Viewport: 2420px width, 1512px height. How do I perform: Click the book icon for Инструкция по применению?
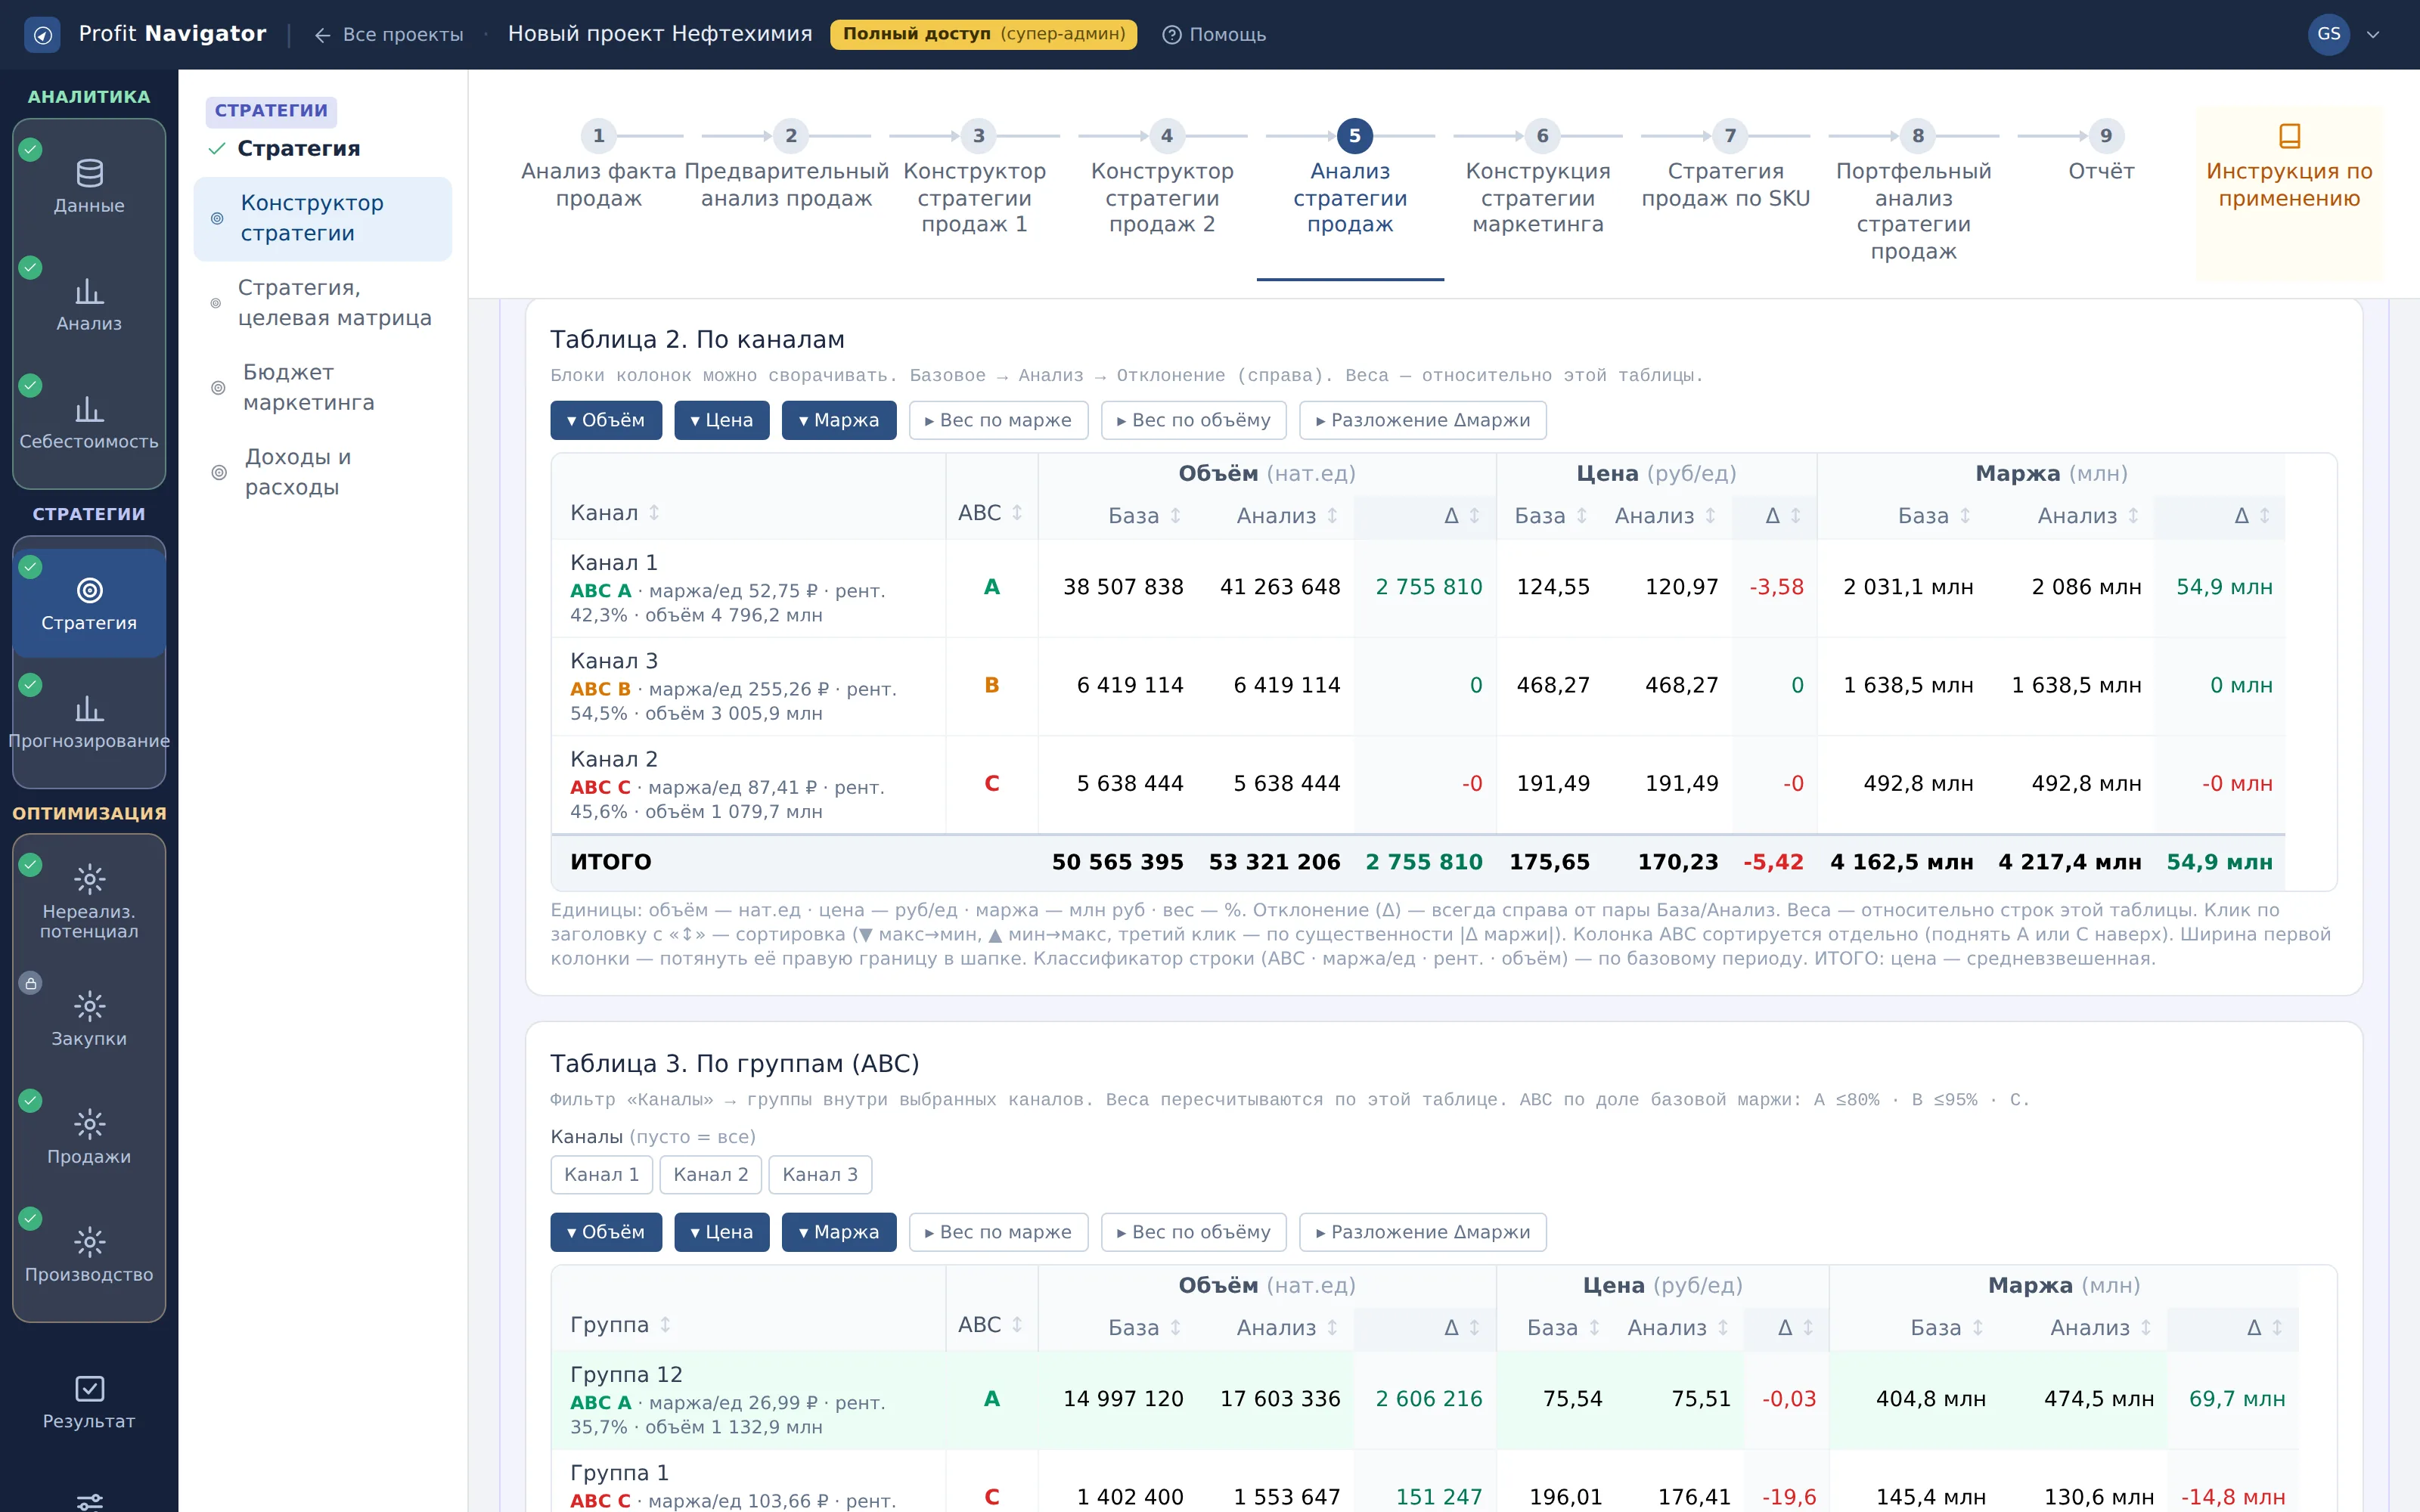click(x=2289, y=135)
